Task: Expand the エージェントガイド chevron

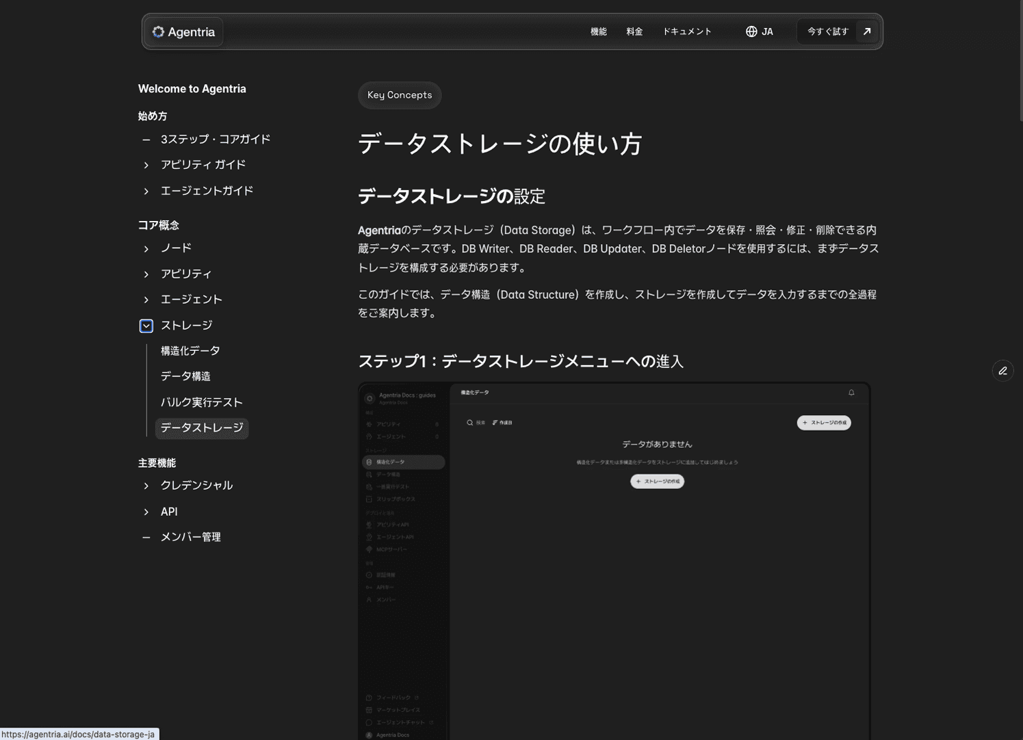Action: point(146,191)
